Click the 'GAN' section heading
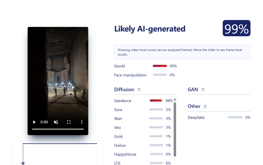Image resolution: width=263 pixels, height=165 pixels. click(x=193, y=89)
